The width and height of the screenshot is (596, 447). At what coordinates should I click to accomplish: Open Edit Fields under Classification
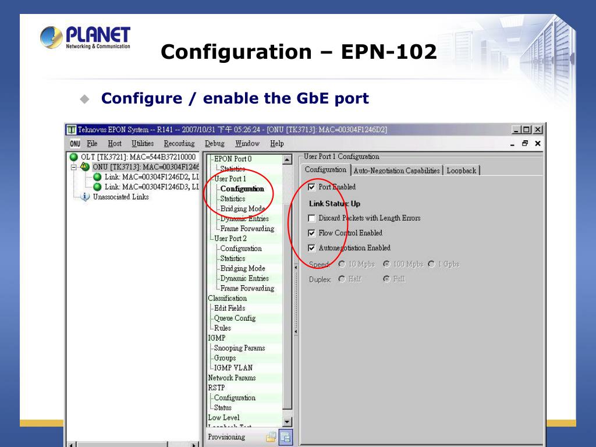[229, 308]
